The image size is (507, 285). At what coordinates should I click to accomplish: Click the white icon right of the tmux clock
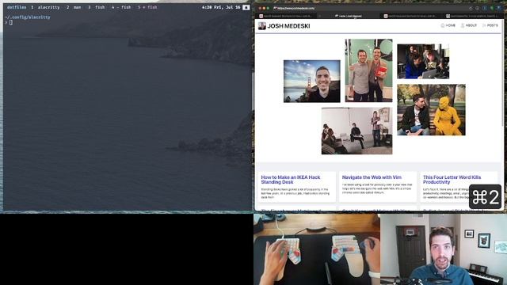pyautogui.click(x=246, y=7)
